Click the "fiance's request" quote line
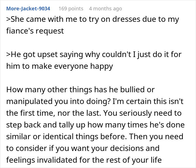The height and width of the screenshot is (168, 196). pos(35,30)
